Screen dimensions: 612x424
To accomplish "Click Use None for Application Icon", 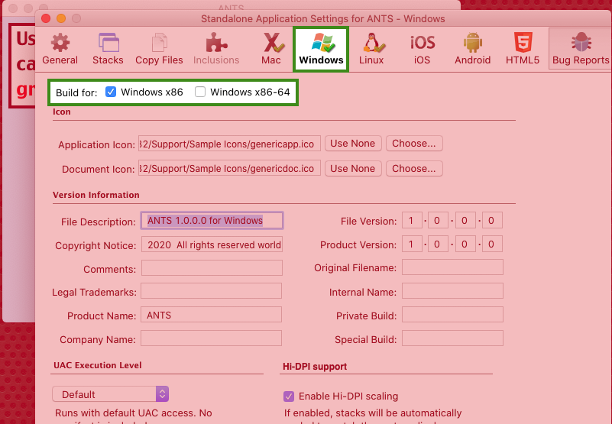I will coord(353,144).
